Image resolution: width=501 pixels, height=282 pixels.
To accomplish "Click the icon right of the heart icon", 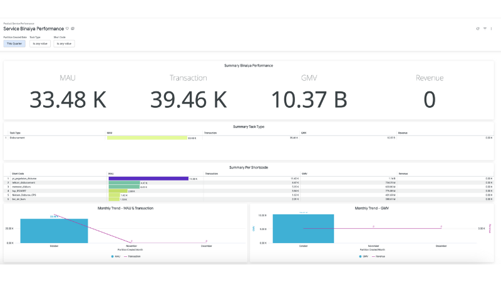I will (73, 28).
